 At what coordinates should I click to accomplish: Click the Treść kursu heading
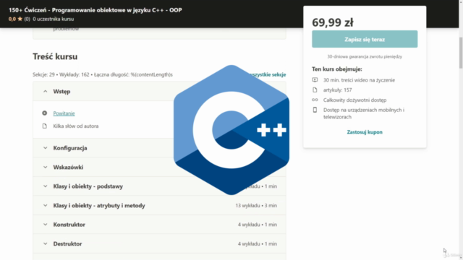pyautogui.click(x=55, y=56)
